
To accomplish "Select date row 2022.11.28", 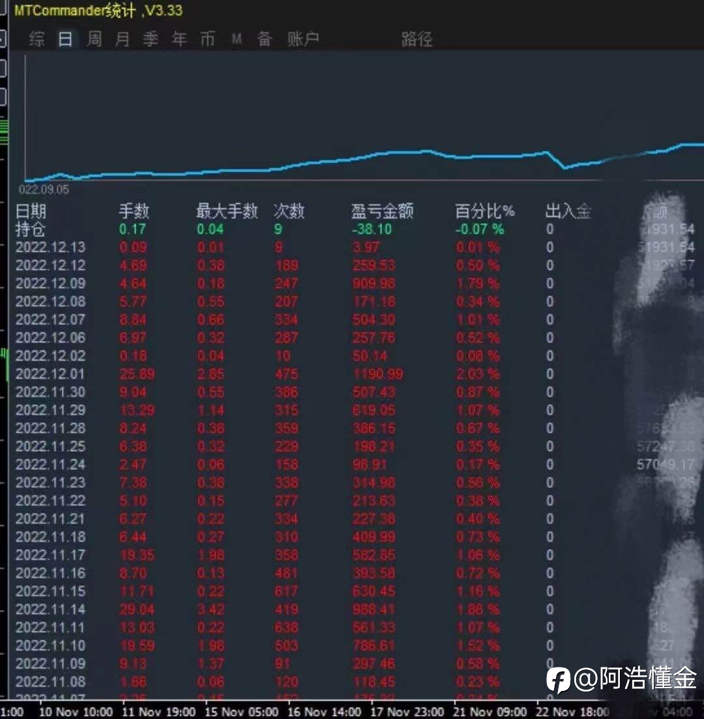I will coord(50,428).
